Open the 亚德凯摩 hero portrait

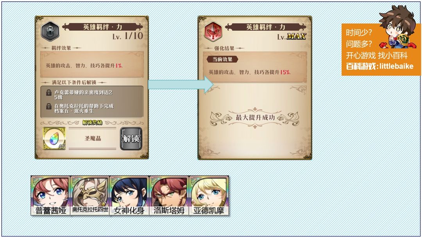(x=209, y=195)
